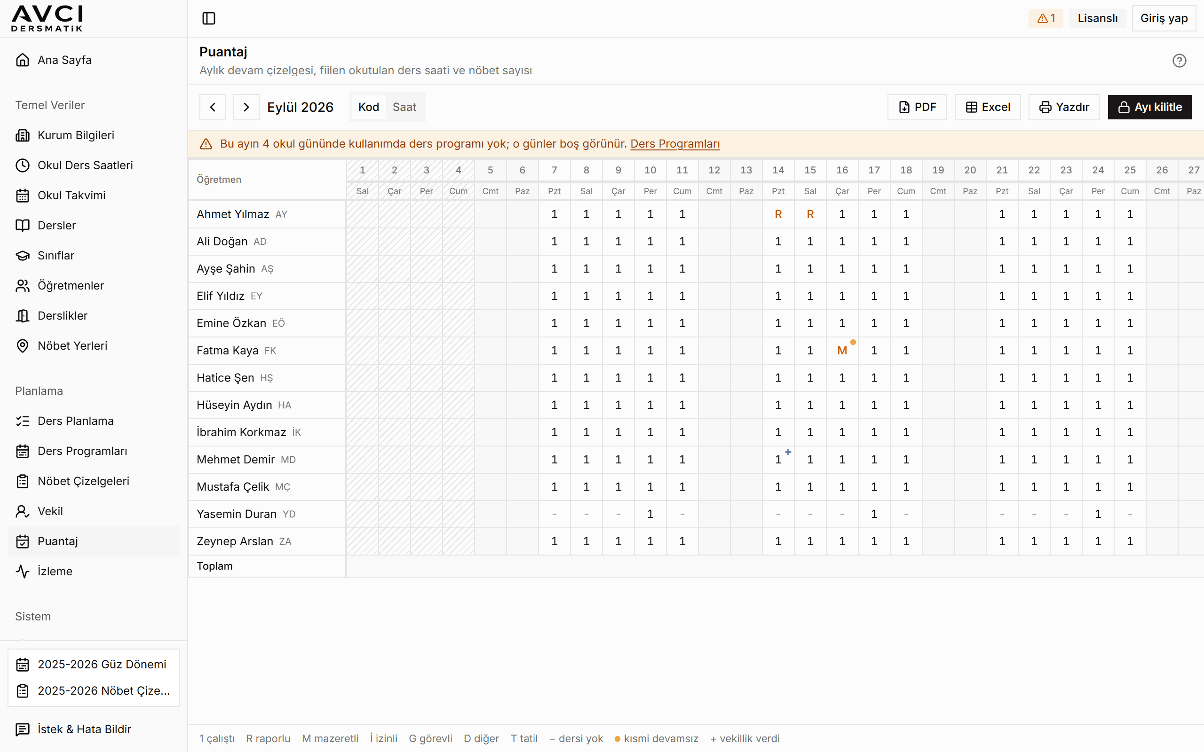Open Vekil page
The height and width of the screenshot is (752, 1204).
(x=94, y=511)
